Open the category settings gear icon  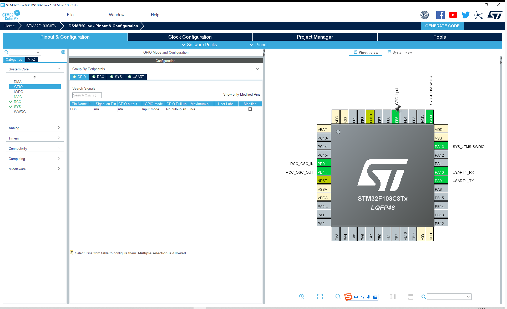[63, 52]
